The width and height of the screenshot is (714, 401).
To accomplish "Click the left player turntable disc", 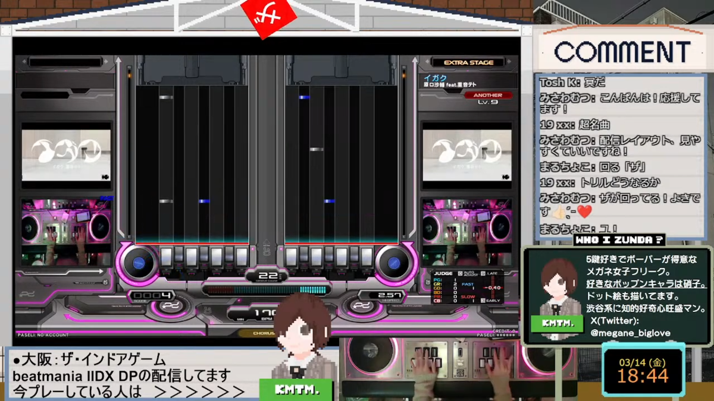I will (138, 263).
